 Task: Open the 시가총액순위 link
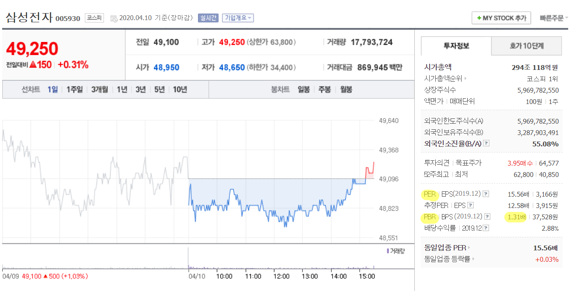click(445, 79)
